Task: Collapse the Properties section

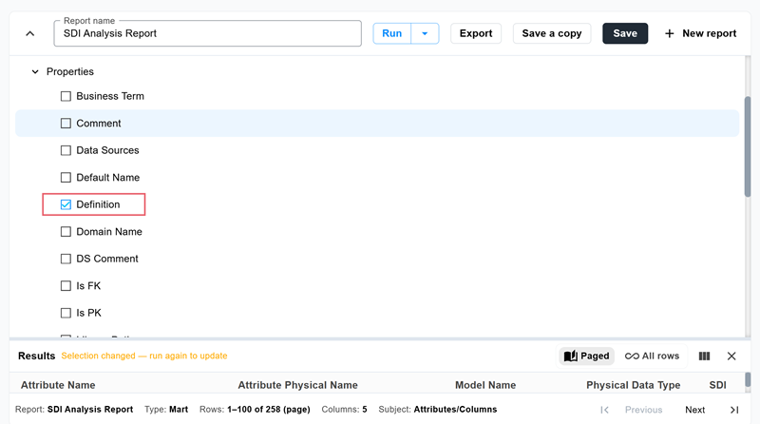Action: click(x=35, y=72)
